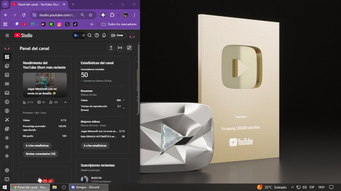Open the TT bookmark in bookmarks bar
The image size is (341, 191).
[34, 24]
